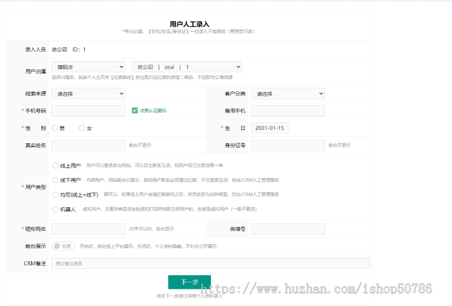Select the 均可(线上+线下) radio option
Image resolution: width=452 pixels, height=306 pixels.
(55, 195)
